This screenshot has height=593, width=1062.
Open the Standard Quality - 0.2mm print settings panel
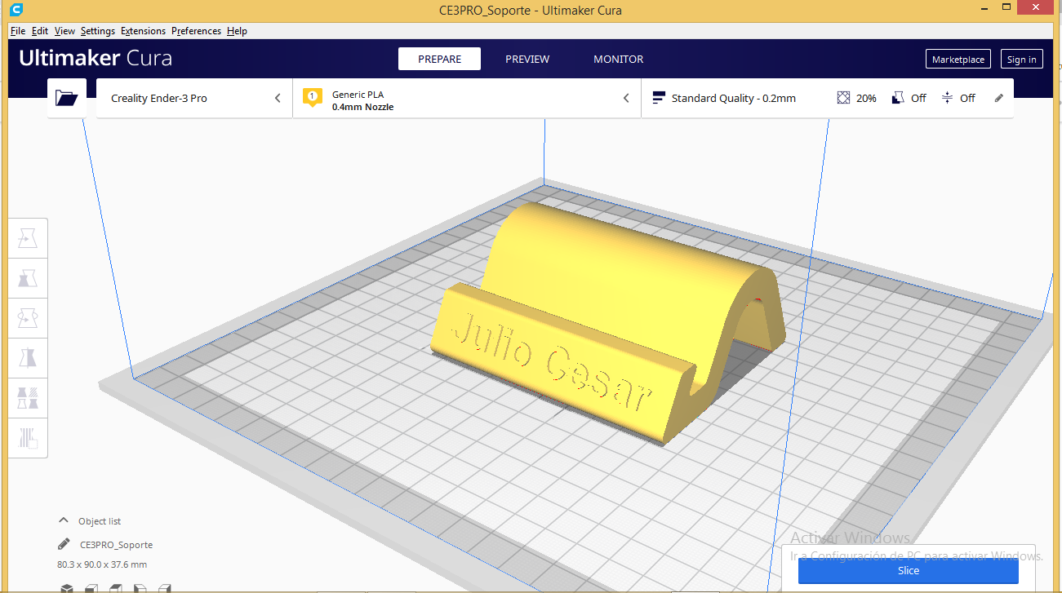(x=828, y=98)
